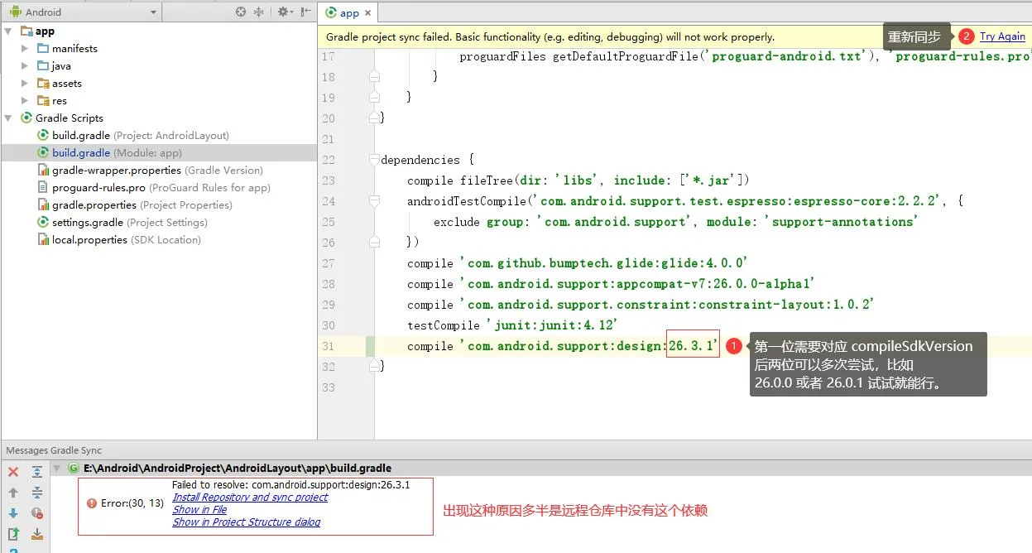This screenshot has height=553, width=1032.
Task: Open project view settings gear
Action: pos(284,12)
